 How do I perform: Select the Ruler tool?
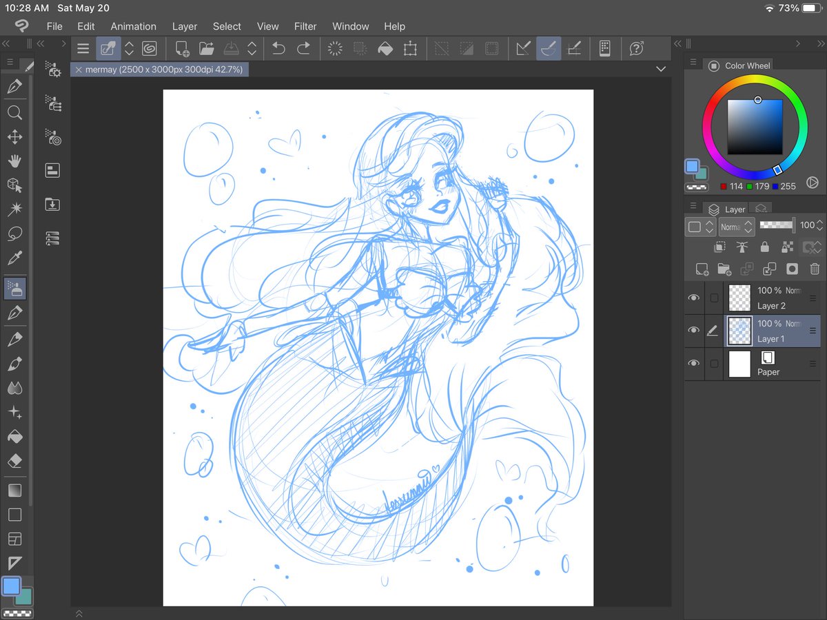(14, 563)
